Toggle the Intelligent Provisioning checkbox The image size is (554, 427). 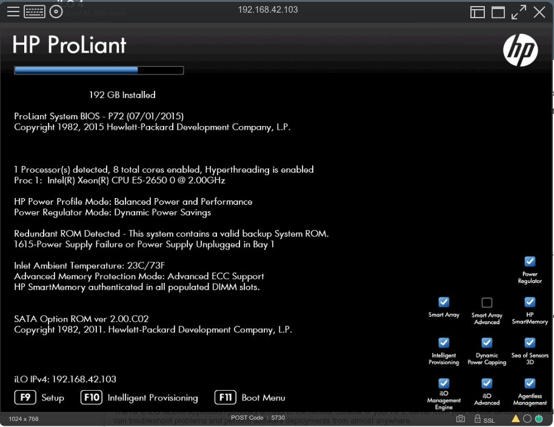pos(444,343)
